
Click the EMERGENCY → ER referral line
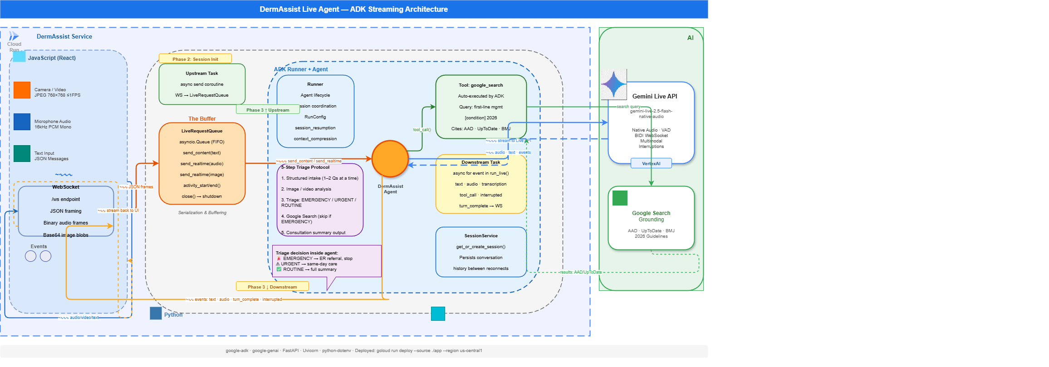point(314,259)
